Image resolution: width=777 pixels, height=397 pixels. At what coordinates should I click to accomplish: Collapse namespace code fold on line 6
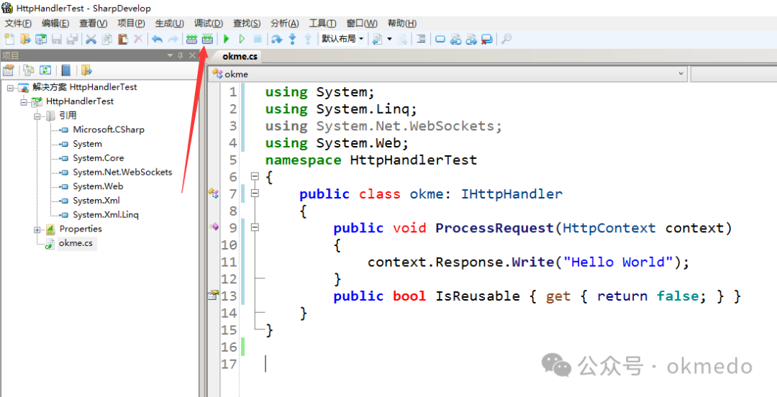click(x=255, y=177)
